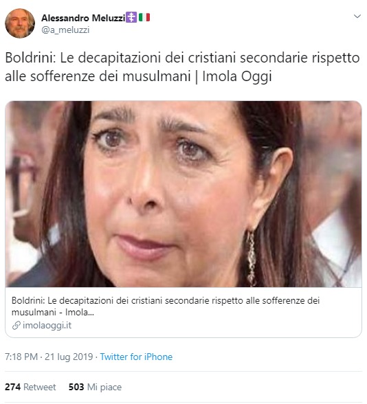This screenshot has width=367, height=404.
Task: Click the 7:18 PM timestamp
Action: point(21,357)
